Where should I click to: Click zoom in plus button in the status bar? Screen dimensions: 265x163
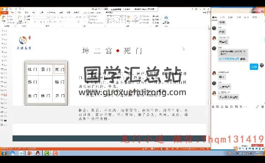click(x=198, y=149)
